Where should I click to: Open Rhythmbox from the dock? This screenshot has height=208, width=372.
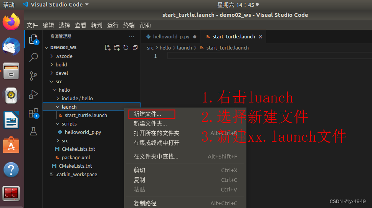point(11,95)
